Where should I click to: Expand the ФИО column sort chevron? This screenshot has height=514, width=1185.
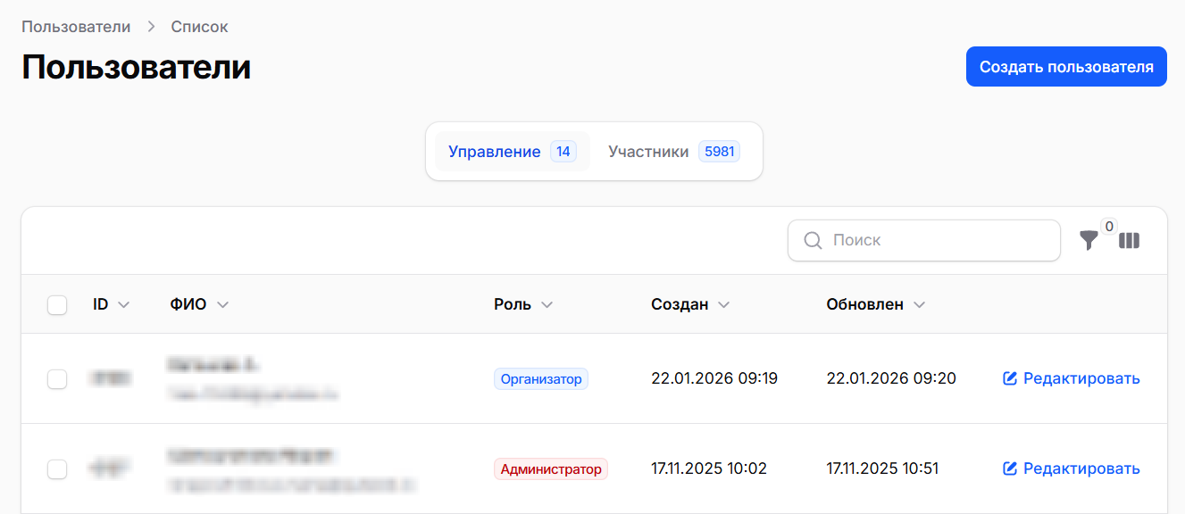222,305
